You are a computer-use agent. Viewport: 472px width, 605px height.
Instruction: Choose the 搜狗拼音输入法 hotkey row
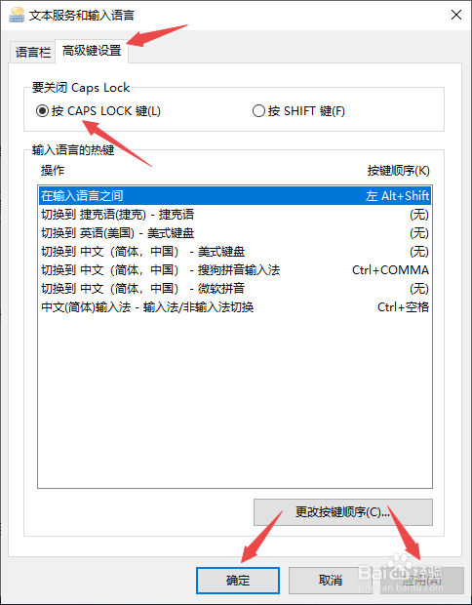[x=235, y=270]
